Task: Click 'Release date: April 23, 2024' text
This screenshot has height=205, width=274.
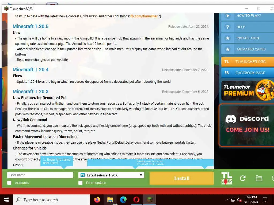Action: (189, 27)
